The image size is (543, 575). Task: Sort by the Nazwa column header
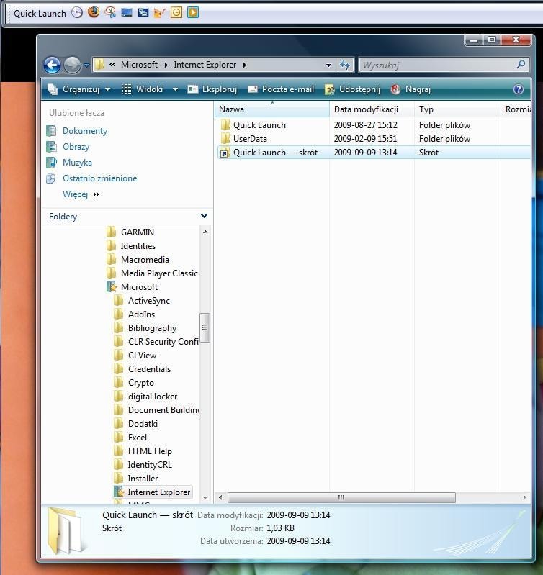272,109
